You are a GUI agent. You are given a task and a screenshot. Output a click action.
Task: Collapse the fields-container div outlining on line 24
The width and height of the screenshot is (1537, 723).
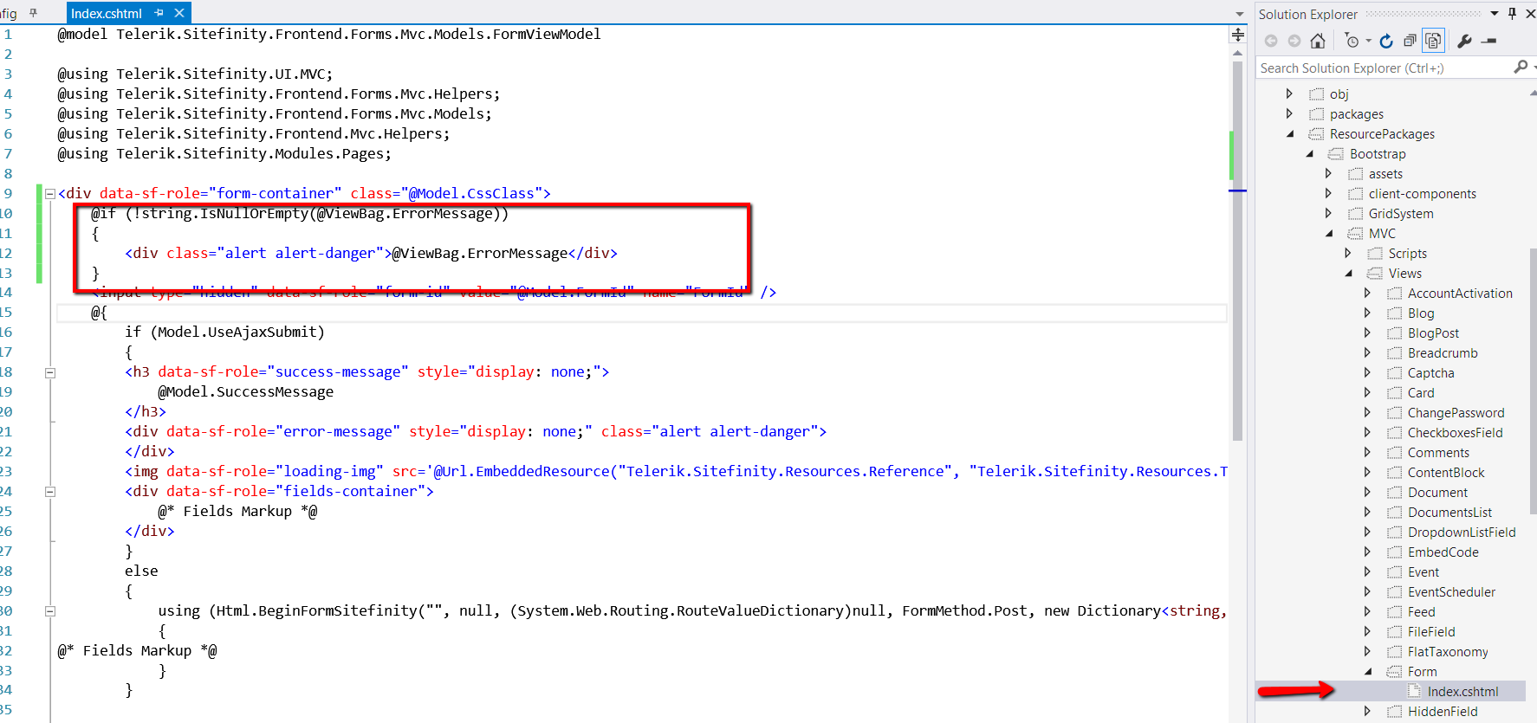tap(50, 492)
